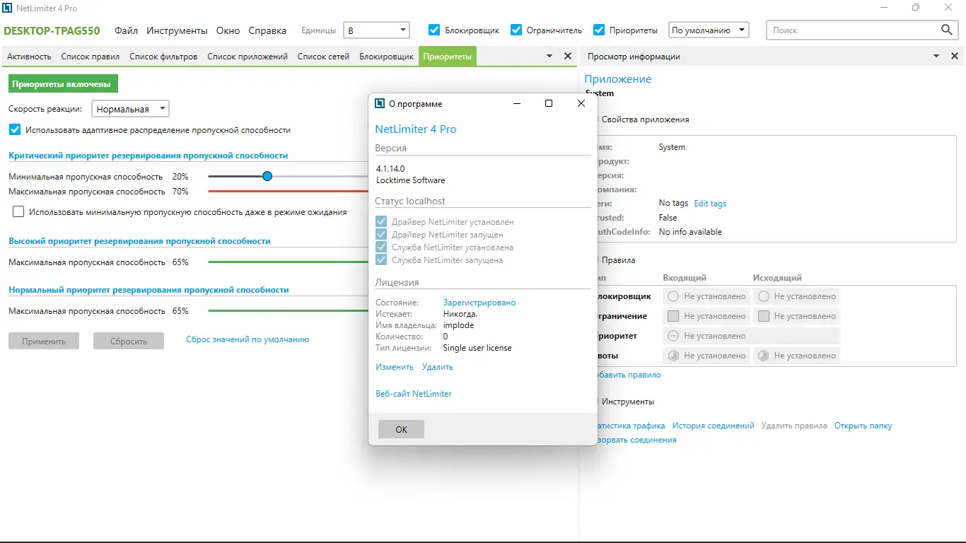The image size is (966, 543).
Task: Open История соединений link
Action: coord(714,426)
